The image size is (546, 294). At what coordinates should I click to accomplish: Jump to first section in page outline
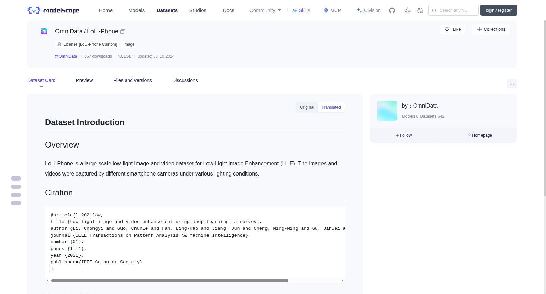pyautogui.click(x=16, y=178)
